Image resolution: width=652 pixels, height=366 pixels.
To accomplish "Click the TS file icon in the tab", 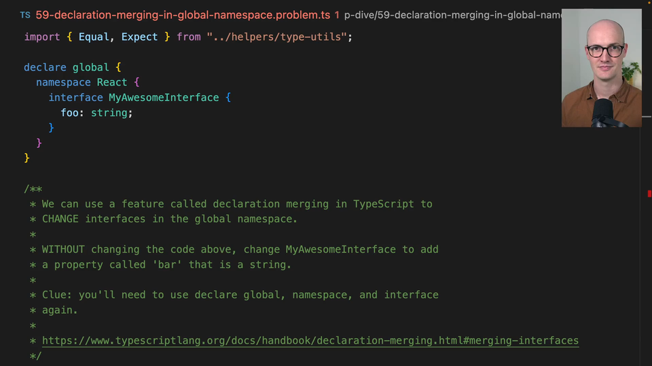I will pos(25,16).
